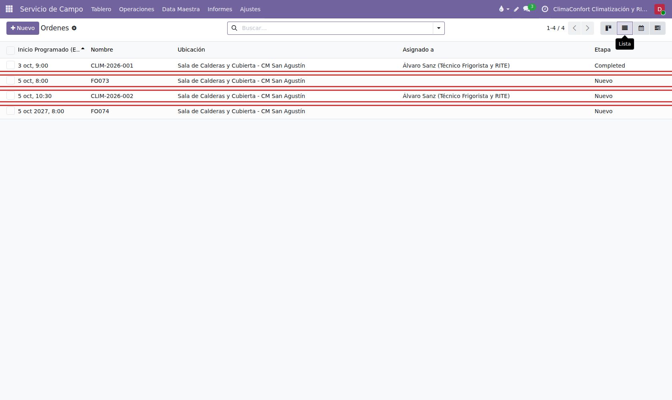Click the Completed stage cell
Screen dimensions: 672x400
(610, 66)
